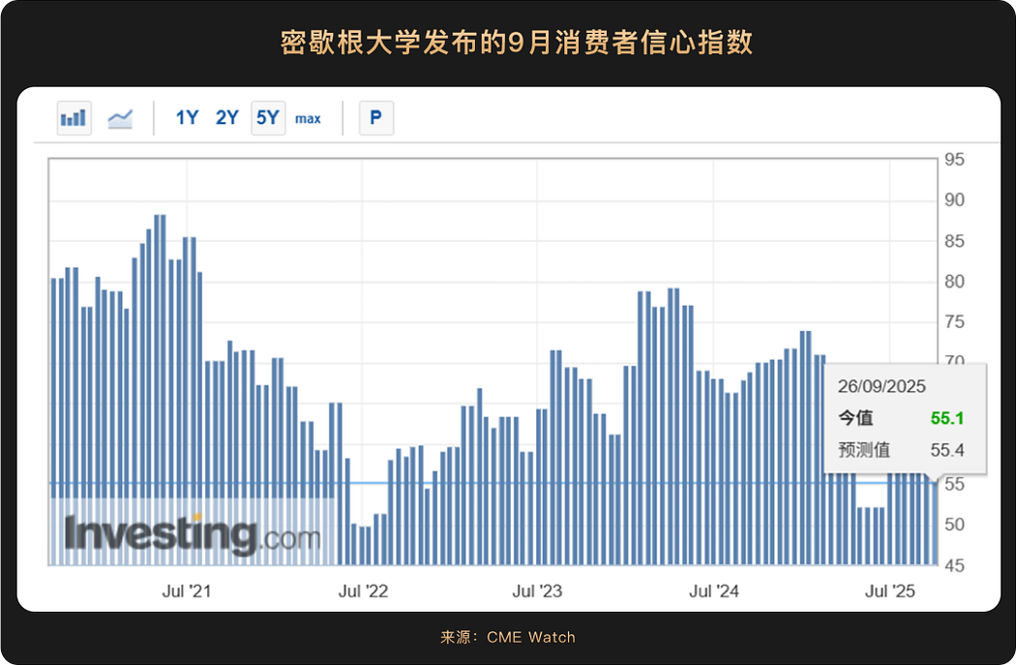Click the Jul '25 axis label

[x=888, y=590]
